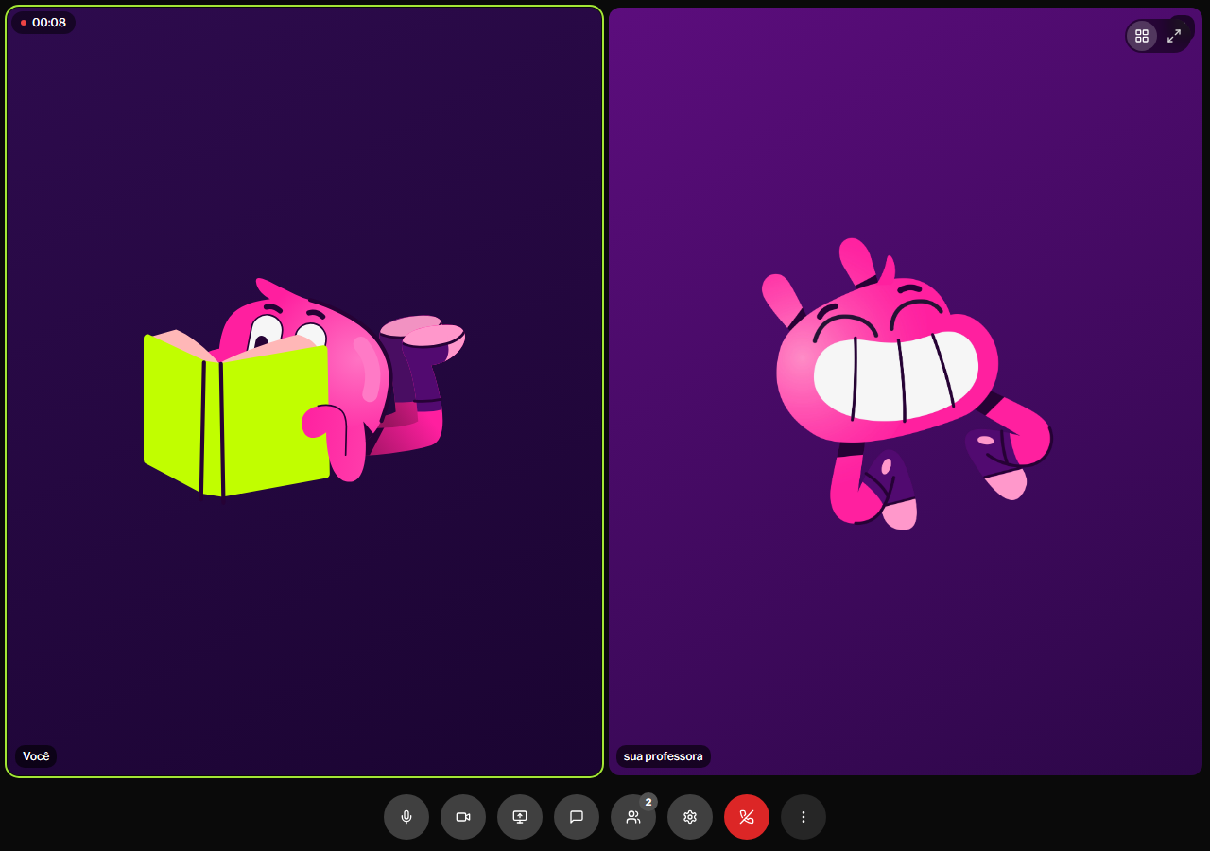Open call settings gear

(x=690, y=817)
